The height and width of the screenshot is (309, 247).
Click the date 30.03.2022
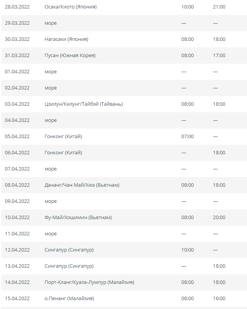click(x=17, y=39)
